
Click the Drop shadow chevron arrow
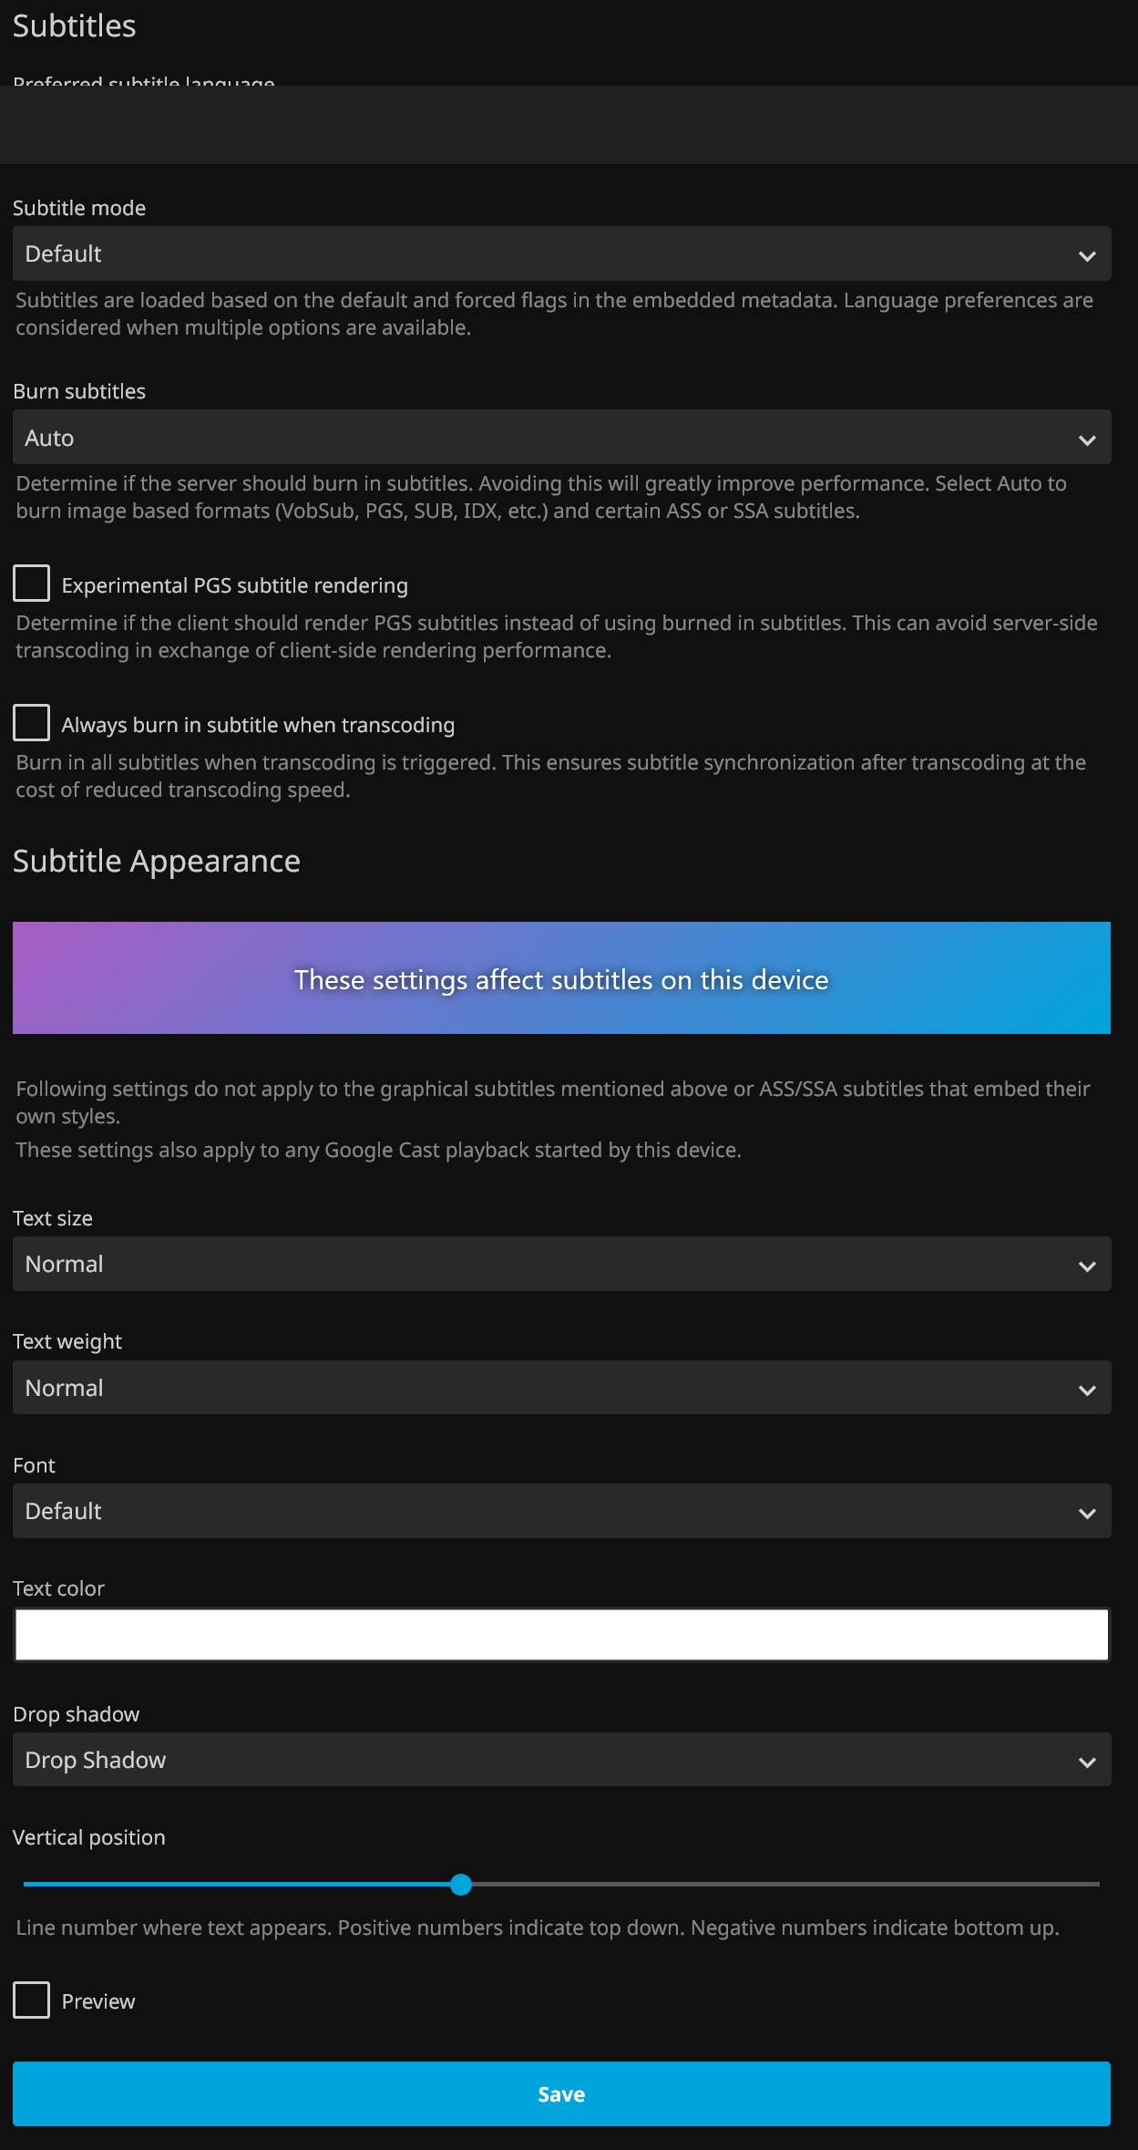tap(1087, 1762)
